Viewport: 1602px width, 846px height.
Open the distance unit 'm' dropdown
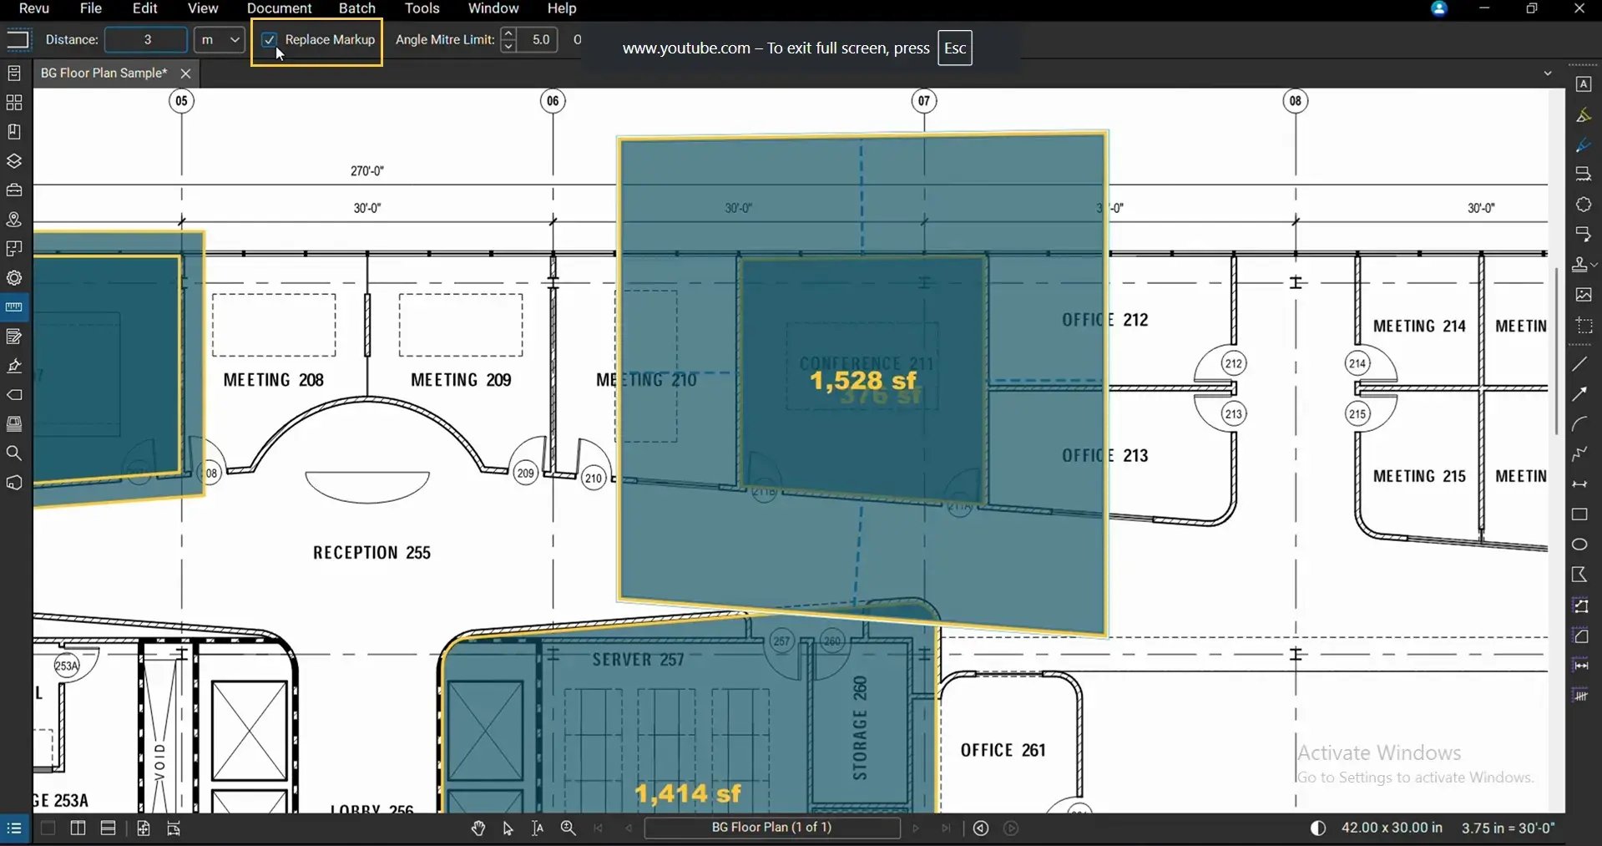coord(219,39)
